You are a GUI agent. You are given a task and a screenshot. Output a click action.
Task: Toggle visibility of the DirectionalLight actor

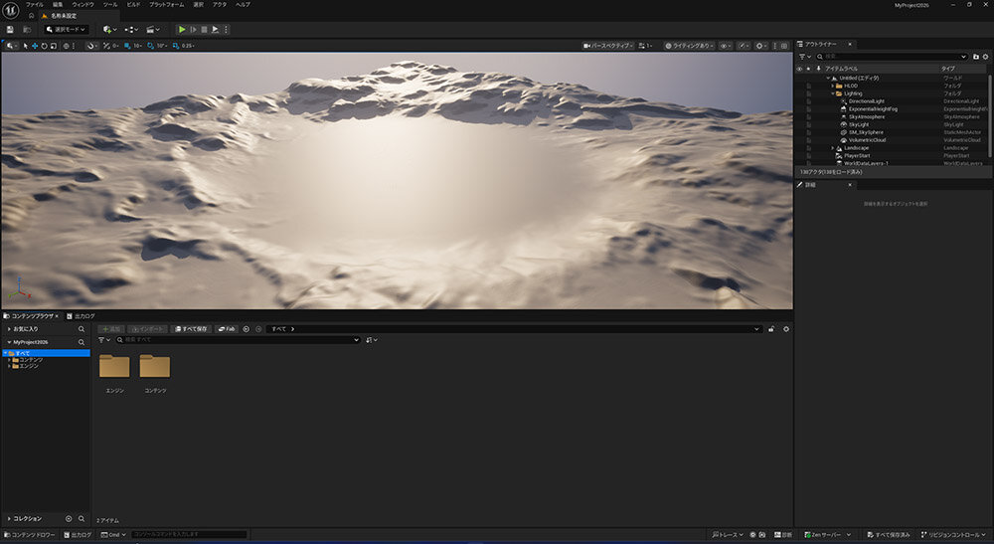(809, 100)
